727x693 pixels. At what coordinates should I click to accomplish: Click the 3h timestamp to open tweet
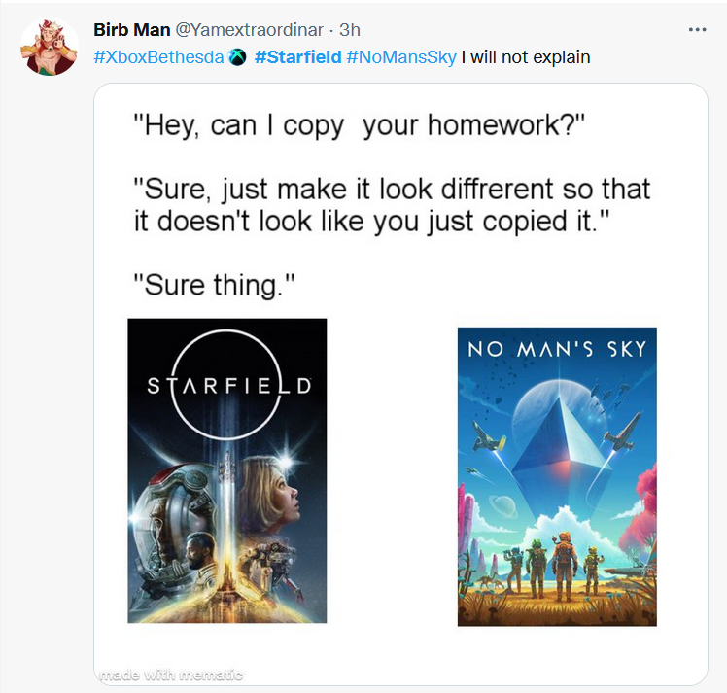350,30
